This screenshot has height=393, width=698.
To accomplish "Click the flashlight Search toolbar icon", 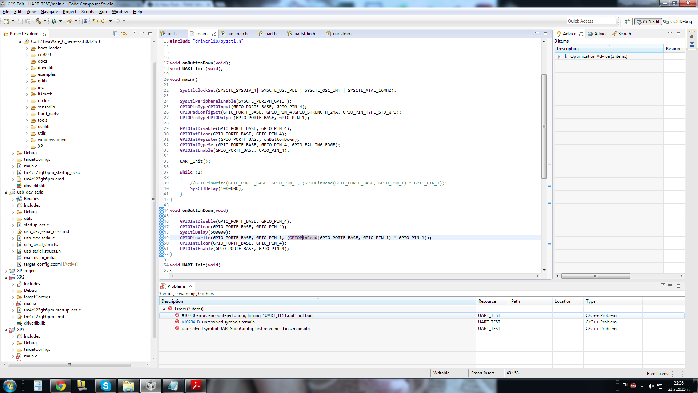I will click(x=69, y=21).
